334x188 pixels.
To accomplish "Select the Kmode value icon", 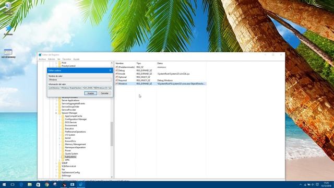I will pyautogui.click(x=117, y=74).
